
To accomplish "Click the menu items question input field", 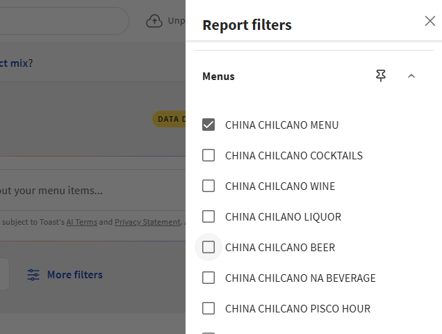I will (92, 190).
